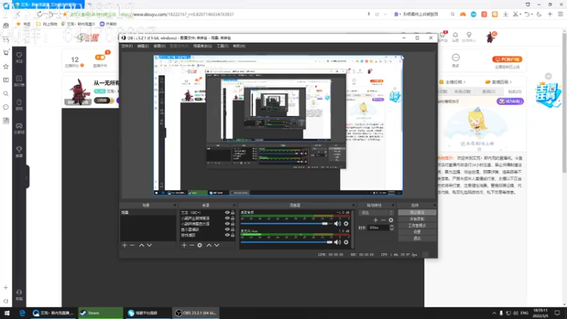Remove selected source with the minus icon
The width and height of the screenshot is (567, 319).
[x=191, y=245]
